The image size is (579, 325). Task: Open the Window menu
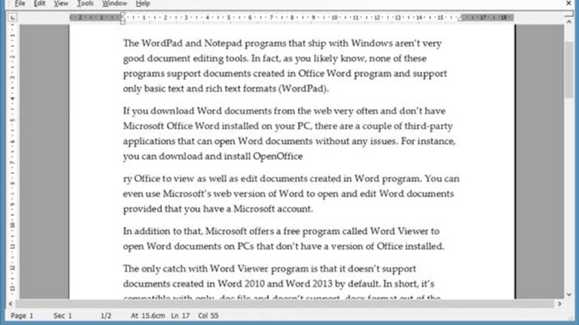coord(114,4)
